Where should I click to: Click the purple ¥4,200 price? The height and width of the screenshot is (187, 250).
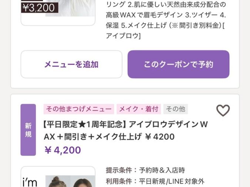click(x=62, y=150)
